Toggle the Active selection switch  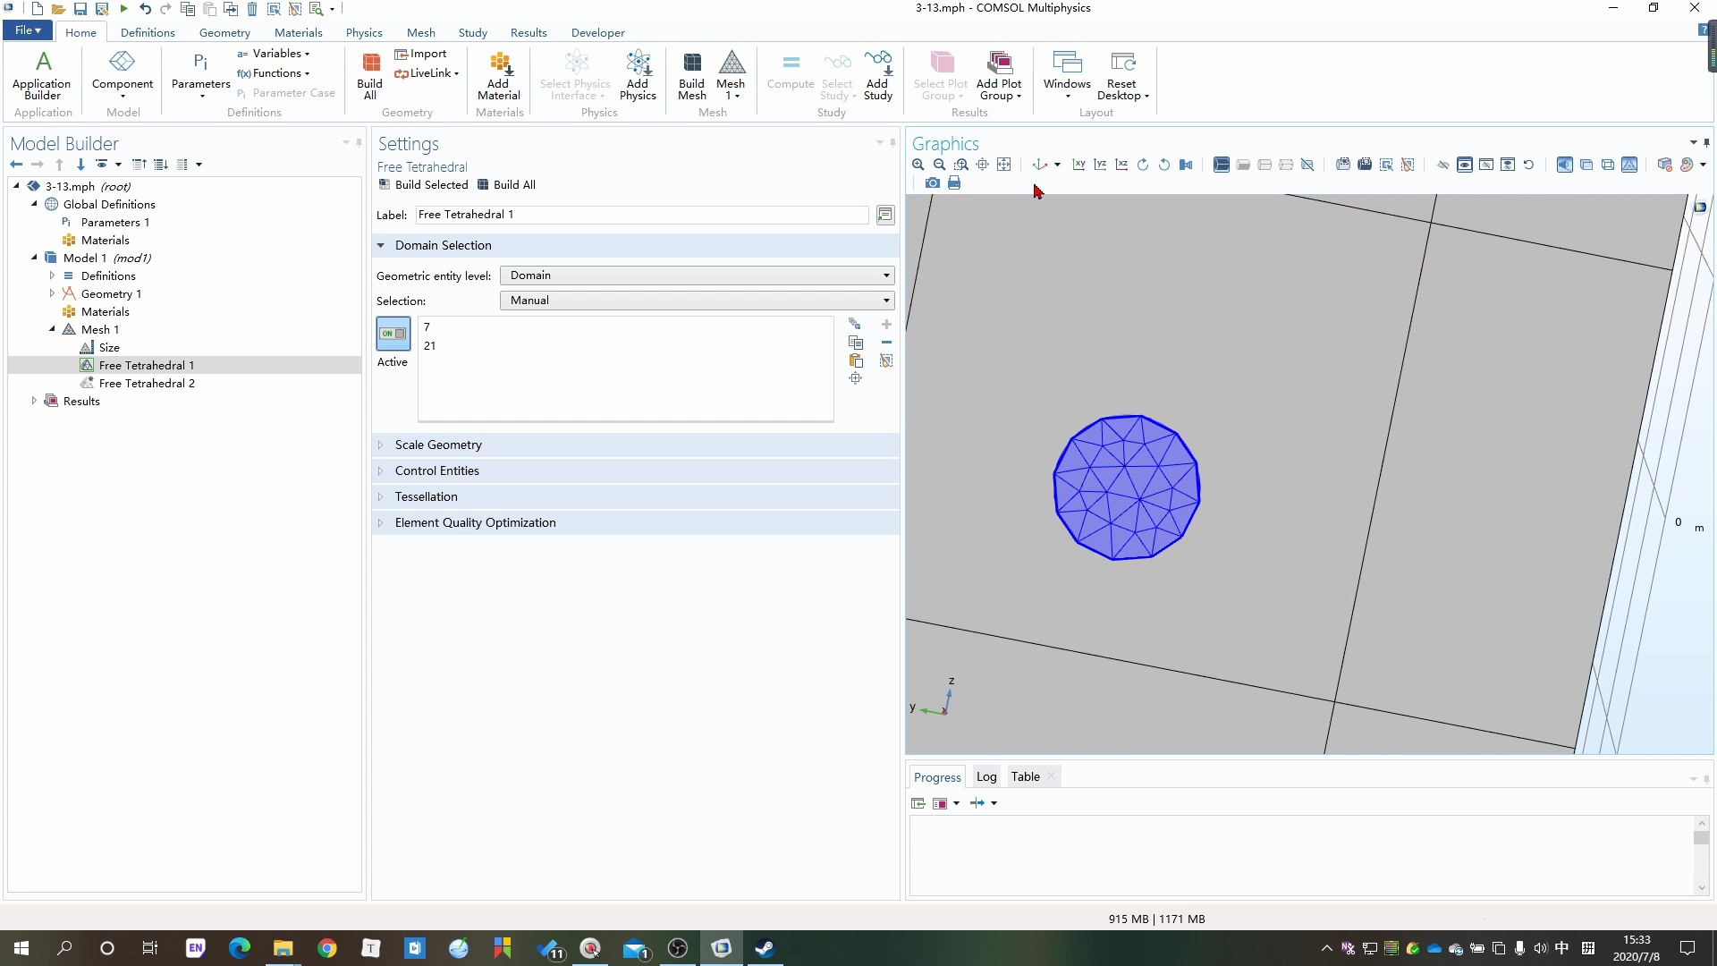click(393, 334)
